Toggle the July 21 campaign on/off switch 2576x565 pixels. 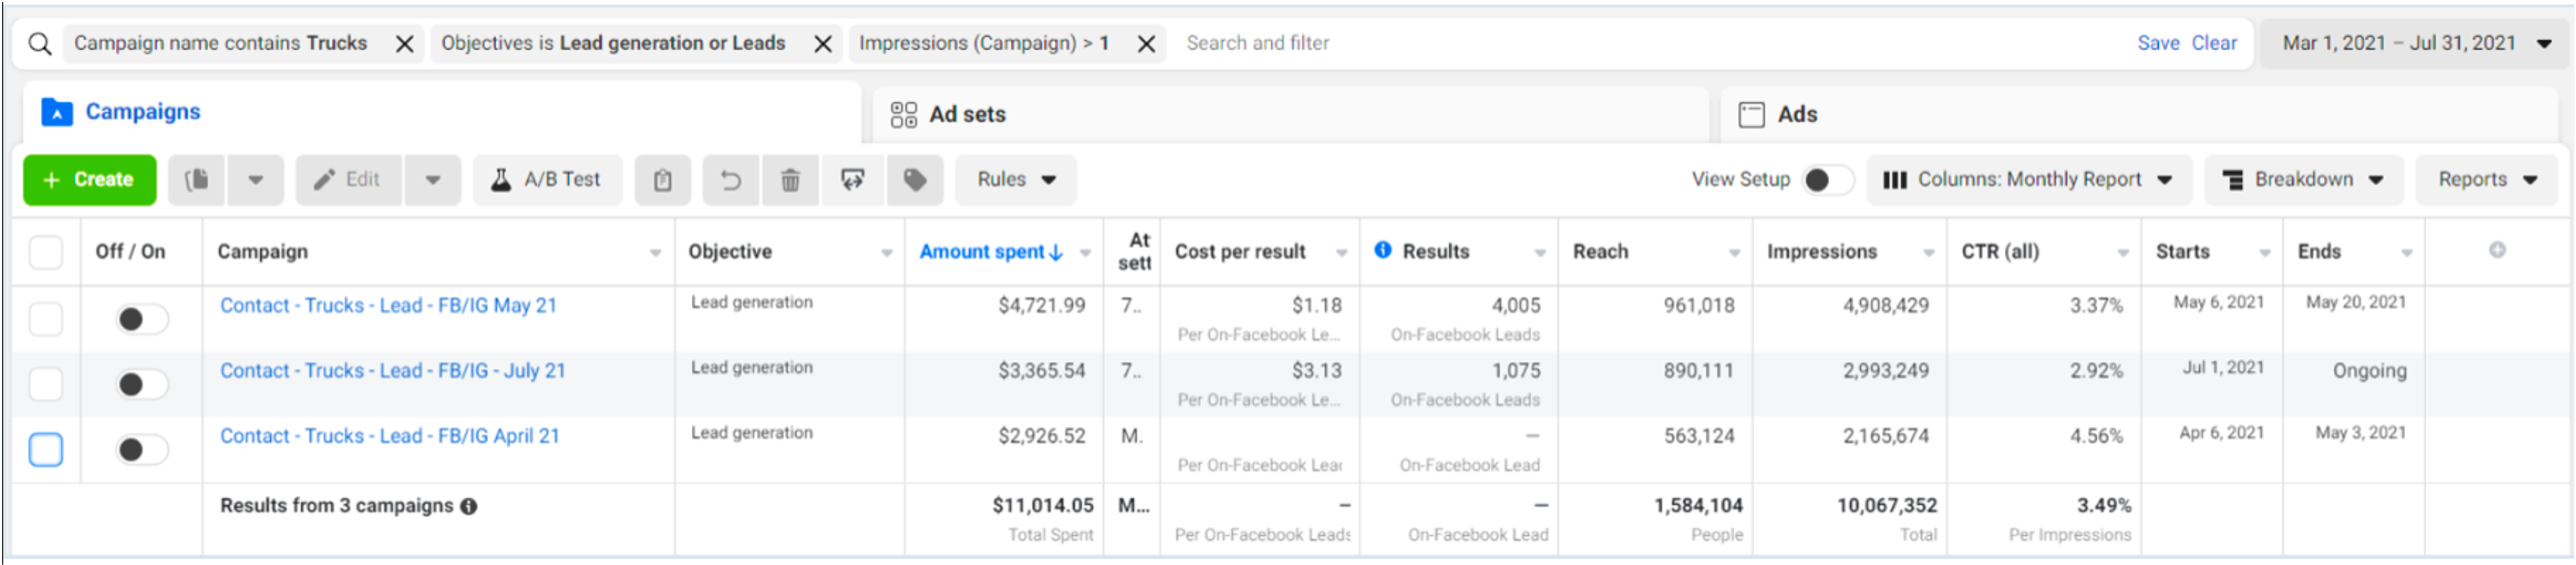pos(141,384)
